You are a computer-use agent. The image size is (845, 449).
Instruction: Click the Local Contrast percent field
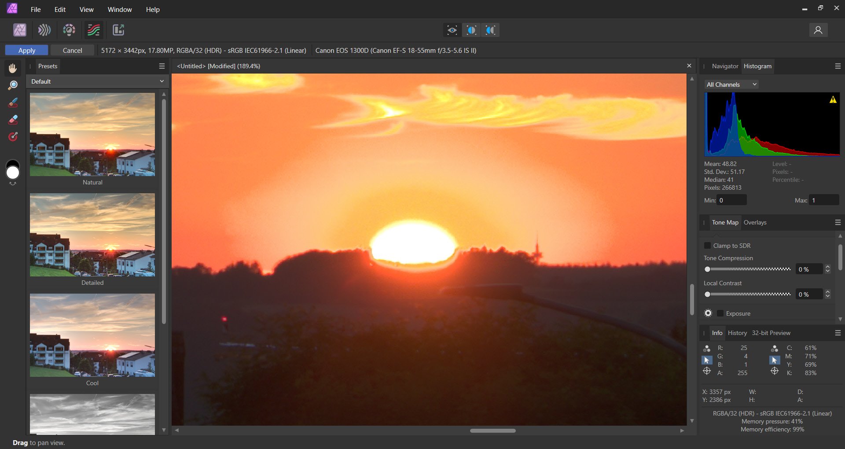[x=809, y=294]
